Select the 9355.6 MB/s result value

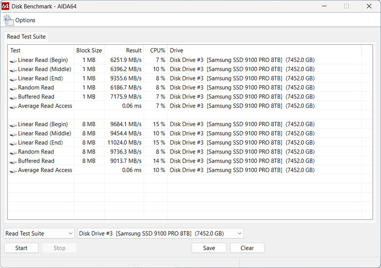[126, 78]
